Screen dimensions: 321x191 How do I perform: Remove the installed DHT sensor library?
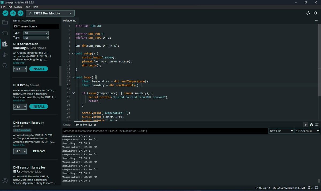39,151
